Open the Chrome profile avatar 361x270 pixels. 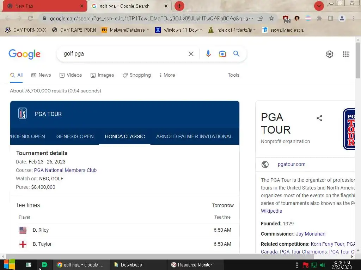tap(342, 18)
